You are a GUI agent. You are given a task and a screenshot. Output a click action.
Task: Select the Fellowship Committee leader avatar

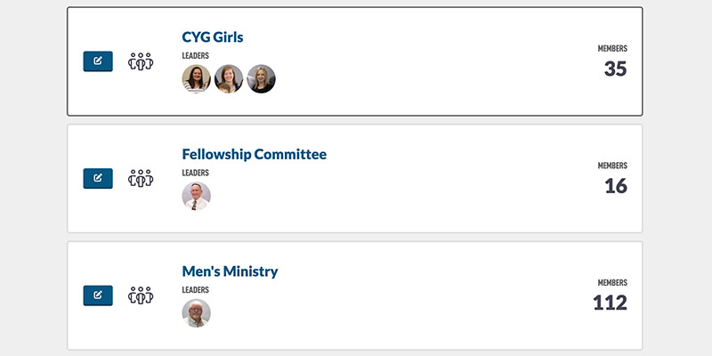click(x=196, y=196)
